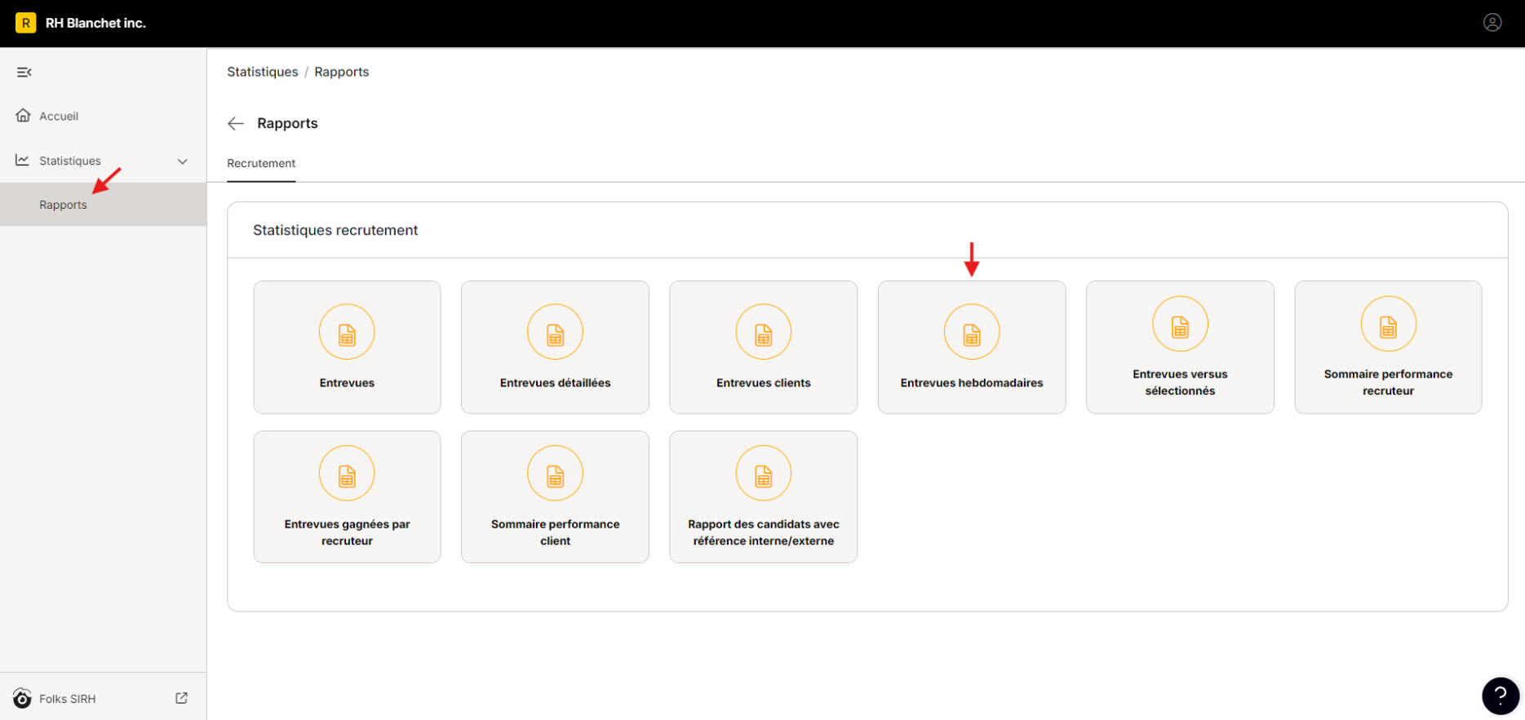
Task: Open the help question mark button
Action: (x=1501, y=696)
